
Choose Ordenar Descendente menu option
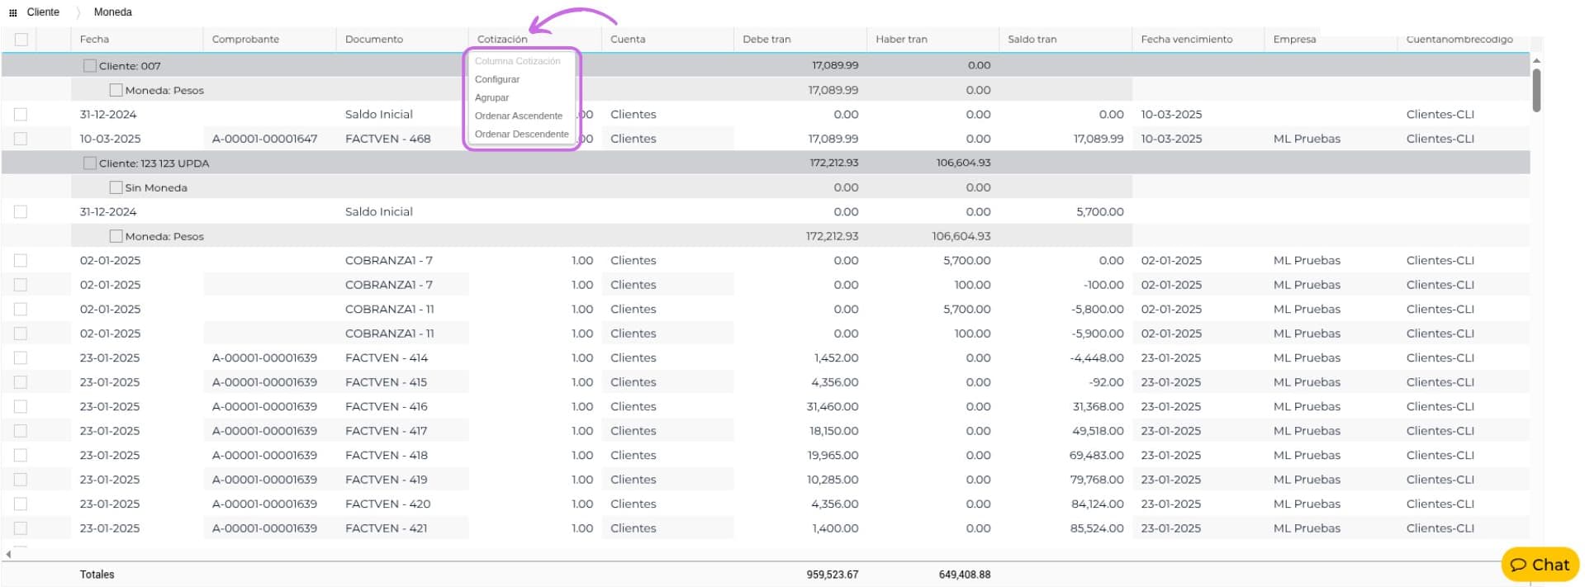521,134
